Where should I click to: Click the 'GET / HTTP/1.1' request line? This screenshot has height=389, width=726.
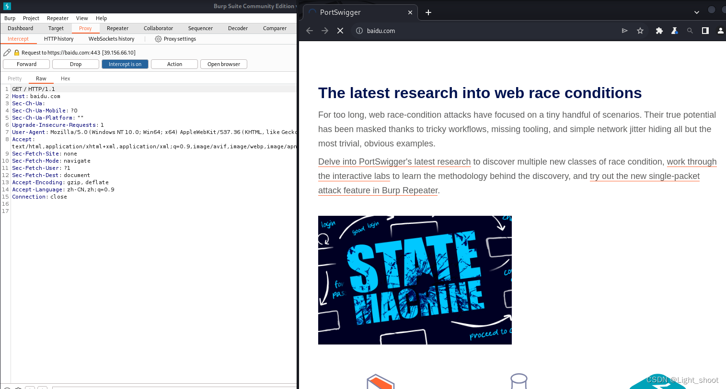tap(34, 89)
